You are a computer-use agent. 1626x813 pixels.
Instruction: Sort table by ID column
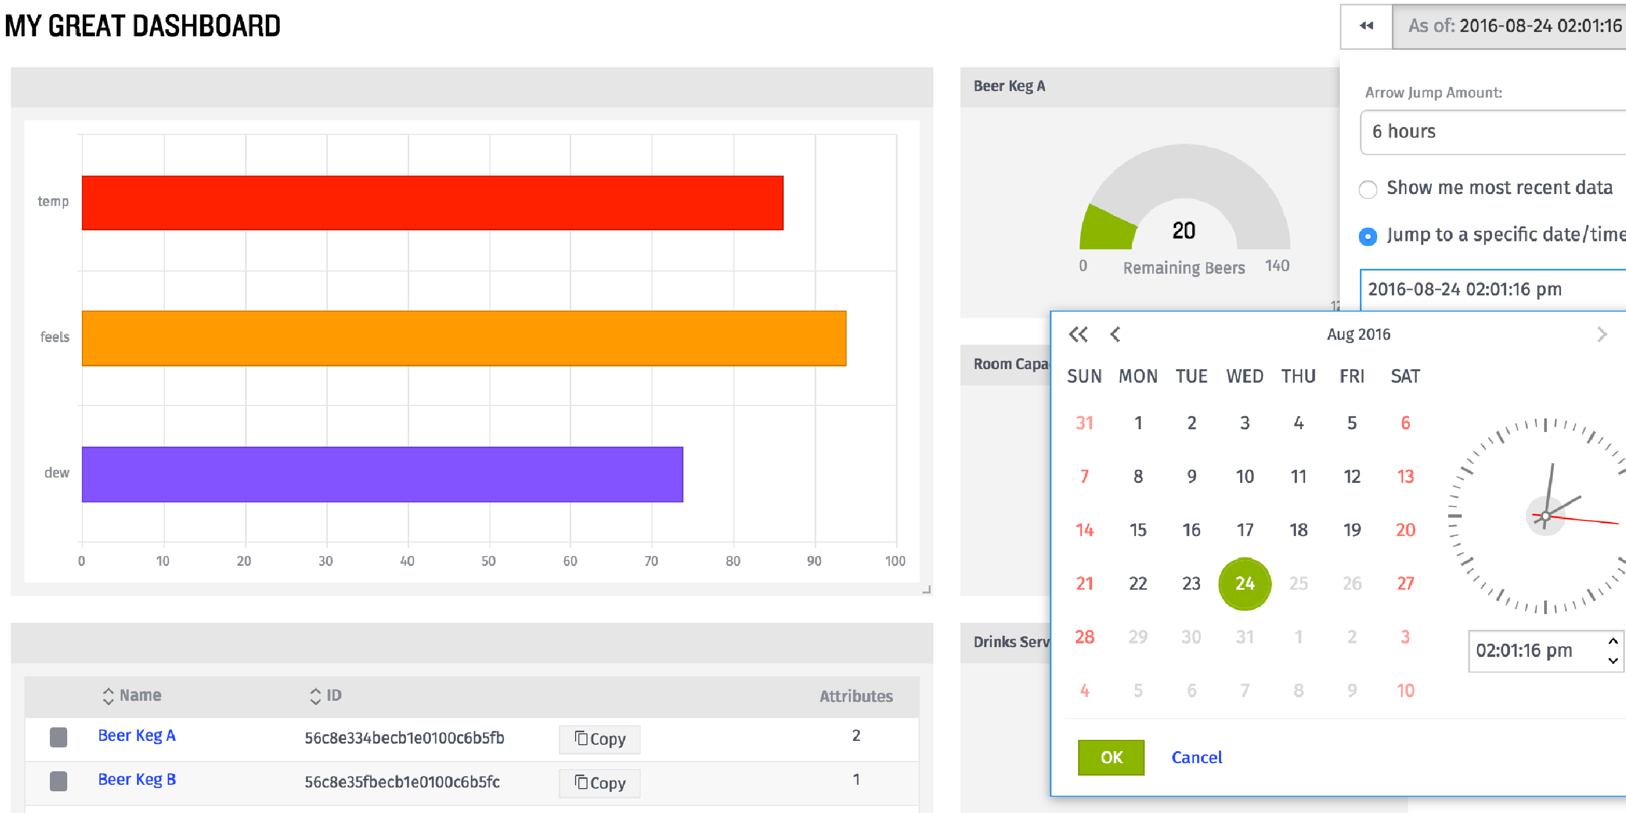pos(315,695)
